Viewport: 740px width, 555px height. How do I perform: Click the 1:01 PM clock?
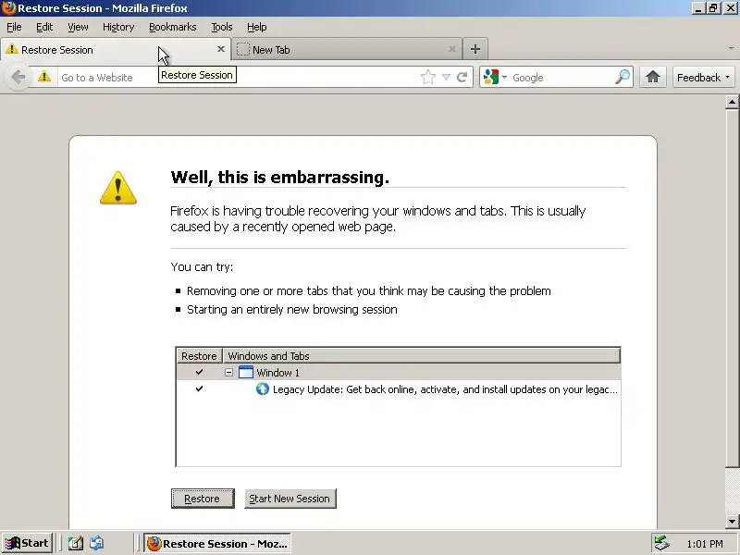[705, 544]
